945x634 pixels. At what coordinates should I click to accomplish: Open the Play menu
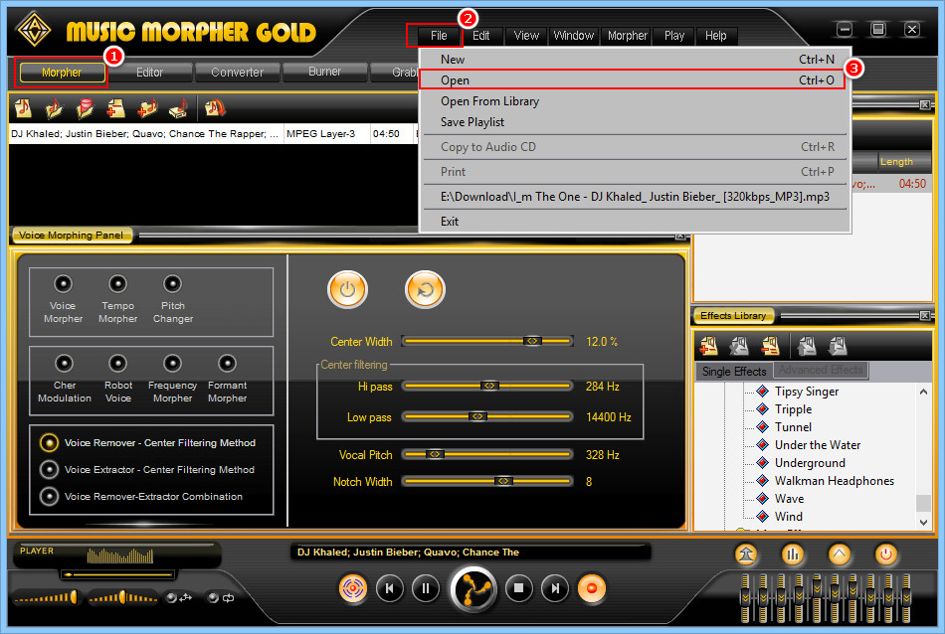674,36
